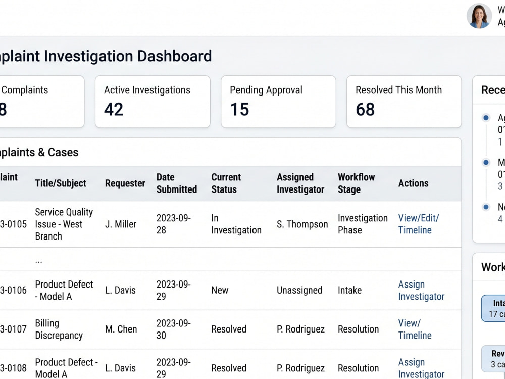Sort by the Workflow Stage column header

(356, 183)
